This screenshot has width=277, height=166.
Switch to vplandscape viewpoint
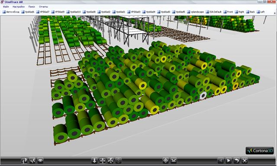(195, 12)
